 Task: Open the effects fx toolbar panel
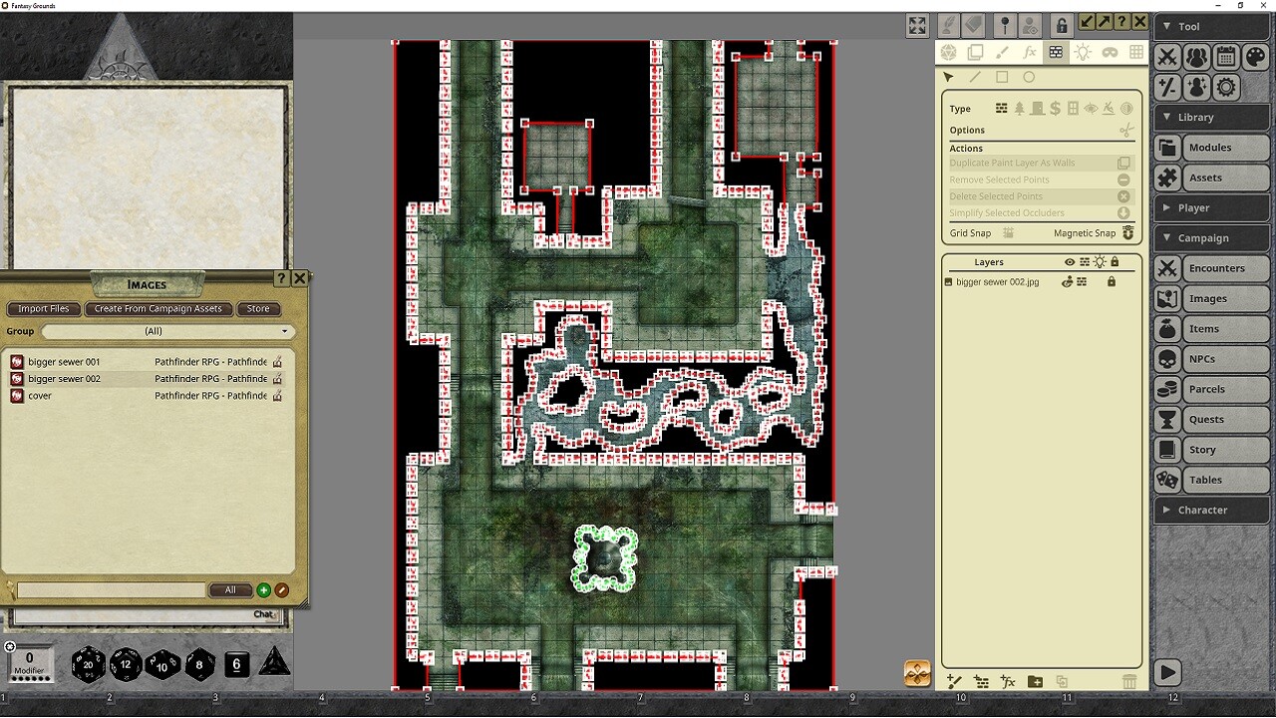point(1028,53)
